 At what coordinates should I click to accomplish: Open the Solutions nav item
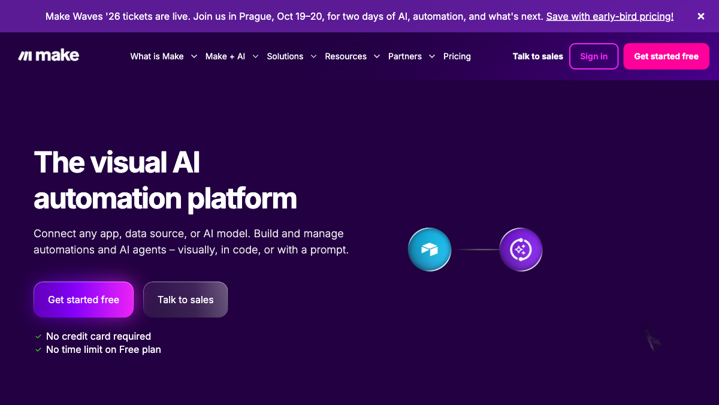(x=285, y=56)
